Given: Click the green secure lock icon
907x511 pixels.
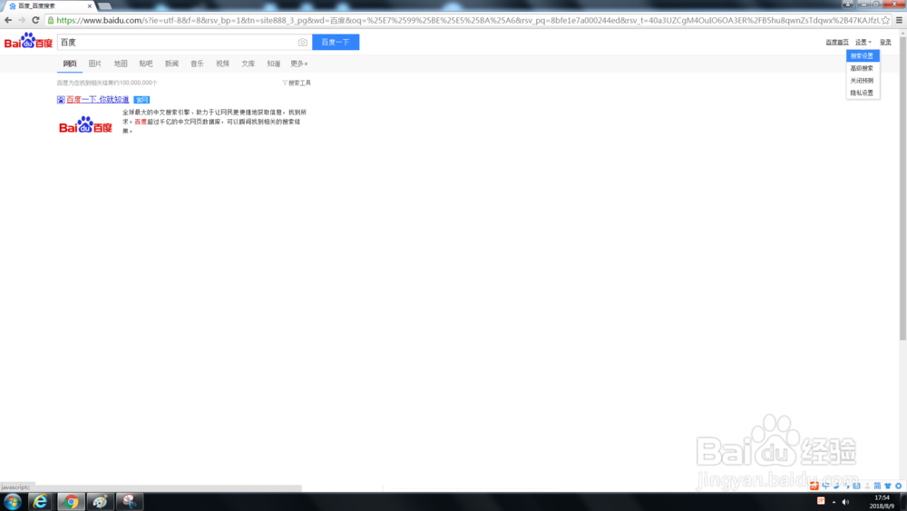Looking at the screenshot, I should pos(51,20).
